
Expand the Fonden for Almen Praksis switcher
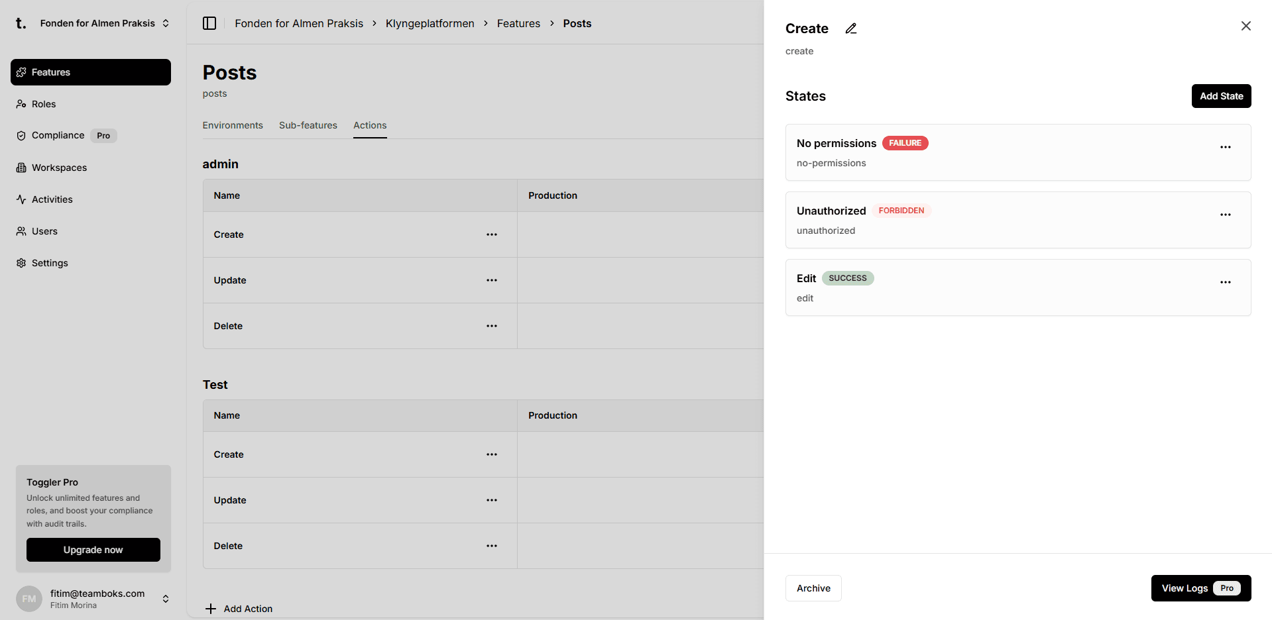[x=166, y=23]
